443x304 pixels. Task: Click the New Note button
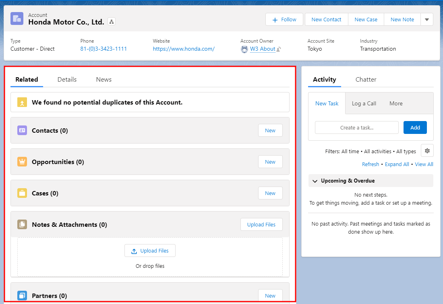(402, 19)
